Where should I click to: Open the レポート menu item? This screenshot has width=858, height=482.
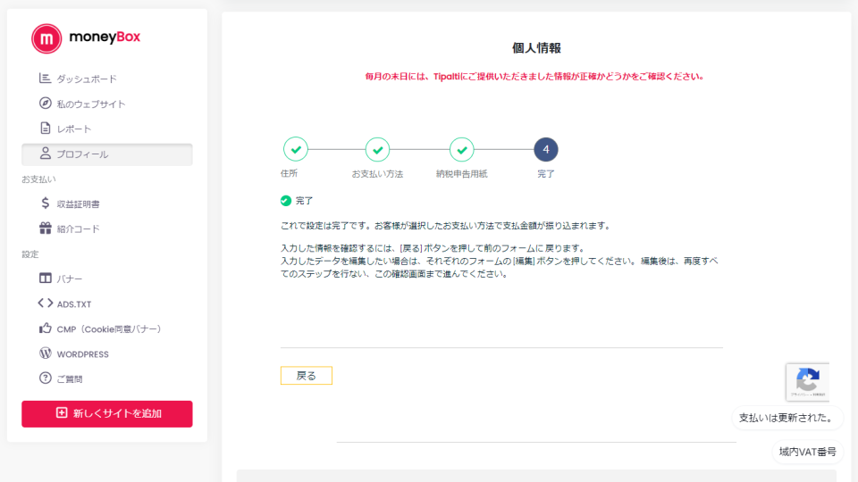click(74, 129)
